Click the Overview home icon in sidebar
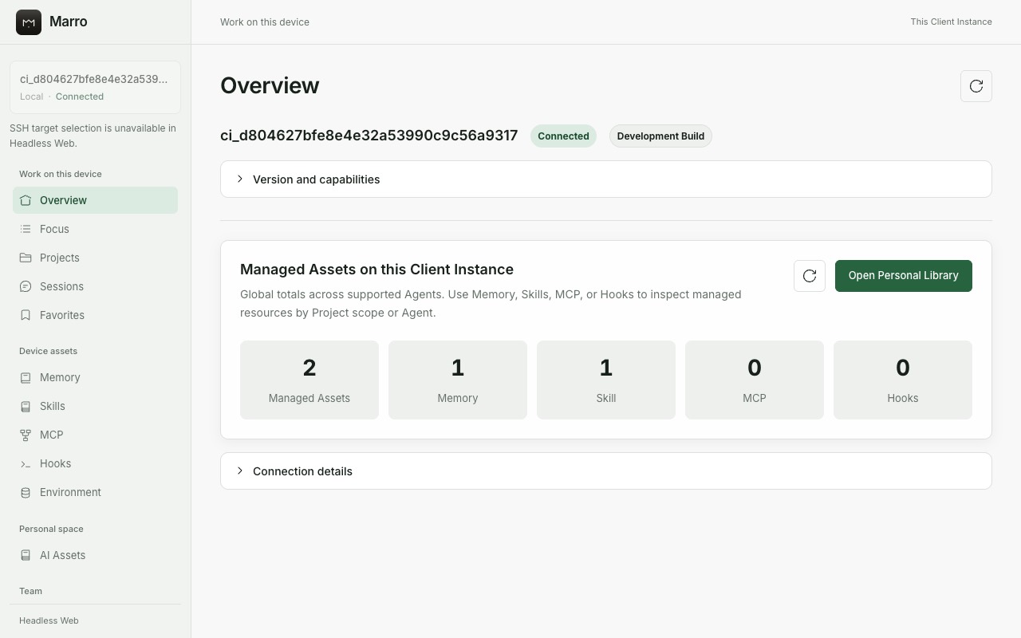 click(26, 200)
